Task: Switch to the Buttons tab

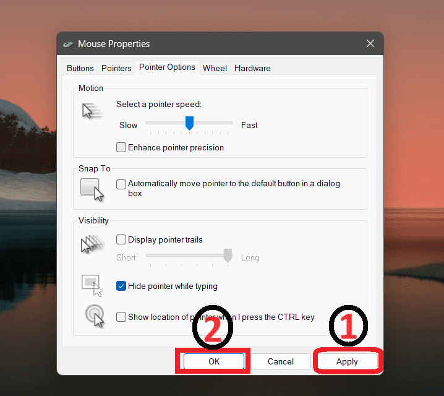Action: click(x=80, y=68)
